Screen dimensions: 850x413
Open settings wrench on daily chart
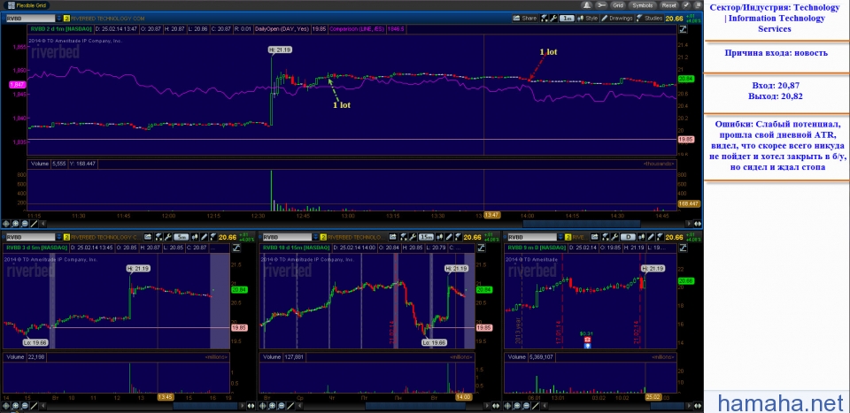(614, 237)
